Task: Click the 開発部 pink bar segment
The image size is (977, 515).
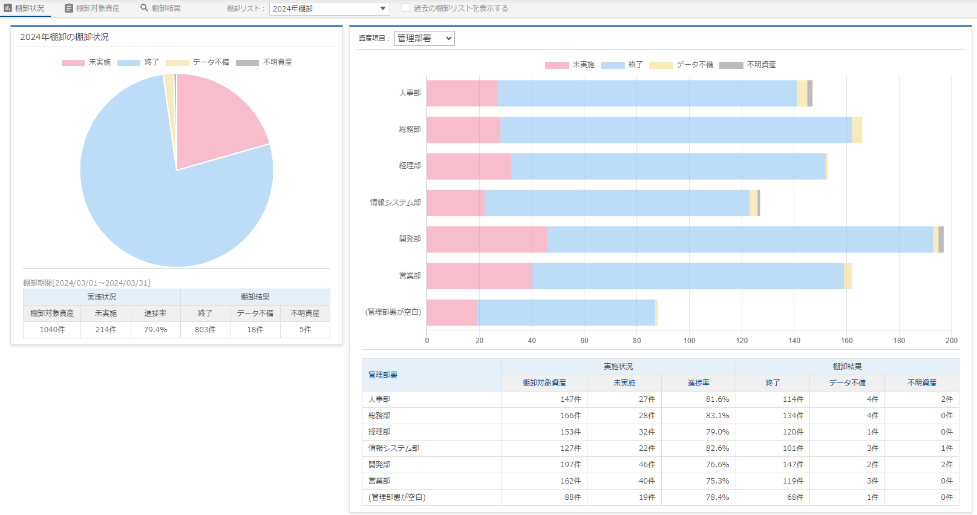Action: tap(487, 240)
